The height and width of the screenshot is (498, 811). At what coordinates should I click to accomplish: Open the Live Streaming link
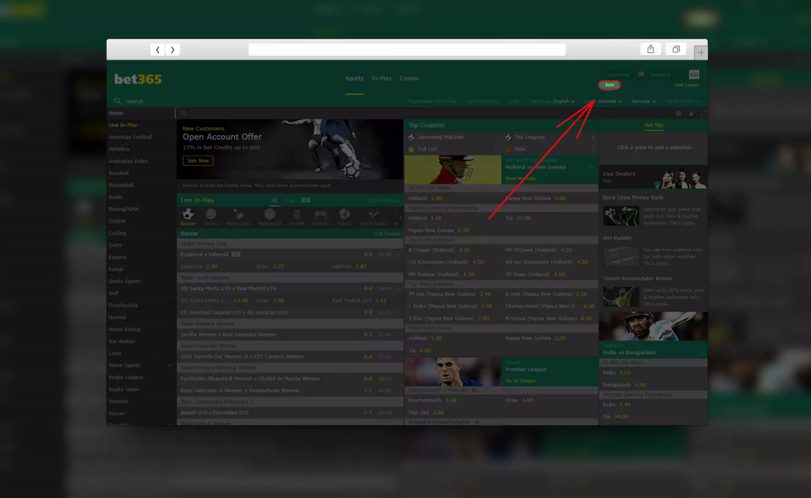tap(482, 101)
